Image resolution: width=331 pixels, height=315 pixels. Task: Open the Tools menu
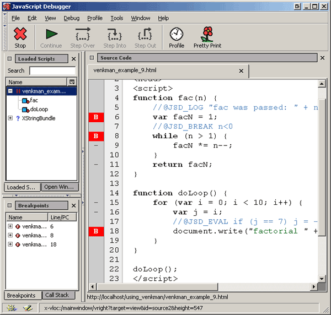[117, 18]
